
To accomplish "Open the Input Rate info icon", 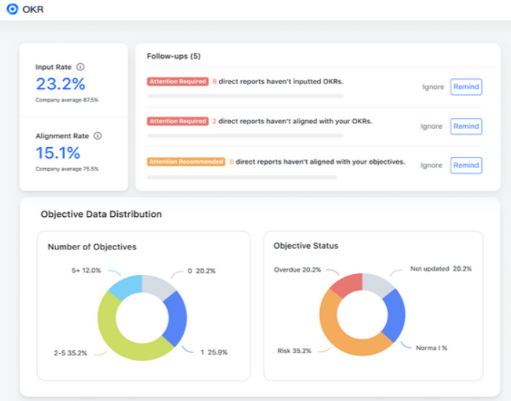I will coord(80,67).
